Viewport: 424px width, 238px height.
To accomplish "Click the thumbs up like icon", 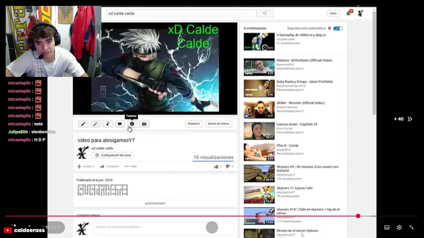I will coord(216,166).
